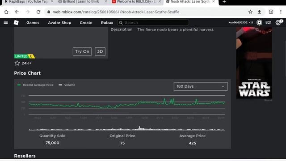Expand the 180 Days dropdown

click(201, 86)
